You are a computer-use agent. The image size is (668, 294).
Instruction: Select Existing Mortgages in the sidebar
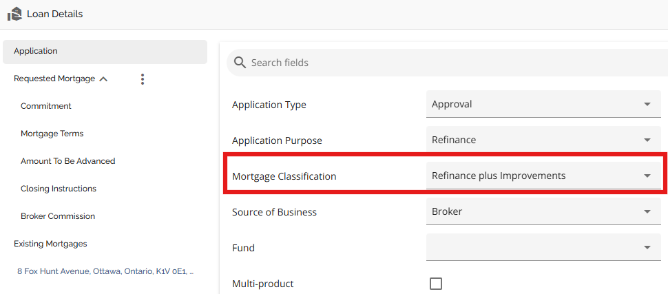(x=50, y=244)
